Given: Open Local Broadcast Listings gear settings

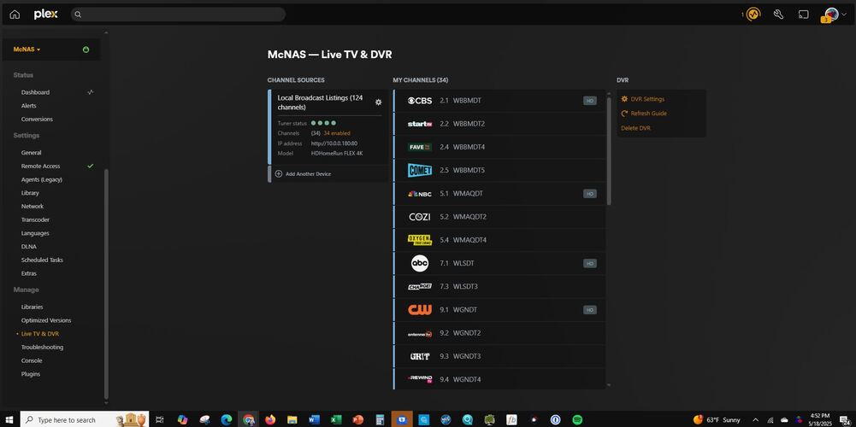Looking at the screenshot, I should point(378,102).
